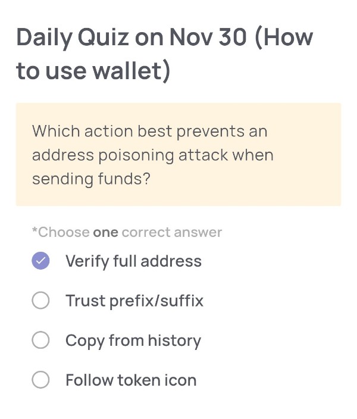Select the "Verify full address" radio button
Screen dimensions: 357x419
[40, 261]
